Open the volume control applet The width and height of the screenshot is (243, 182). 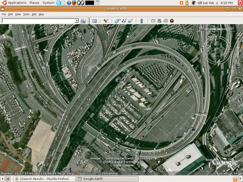(199, 3)
